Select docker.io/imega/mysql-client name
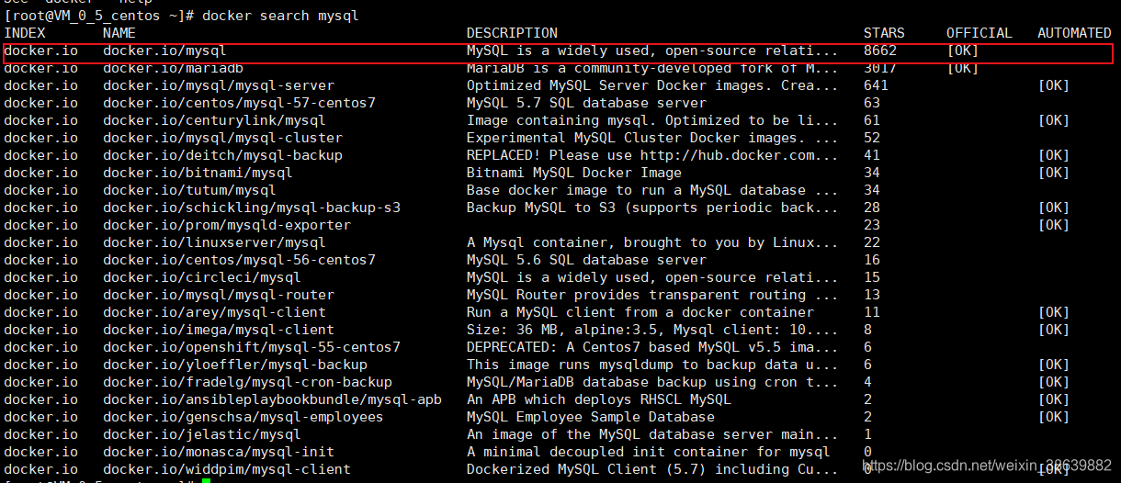 219,330
